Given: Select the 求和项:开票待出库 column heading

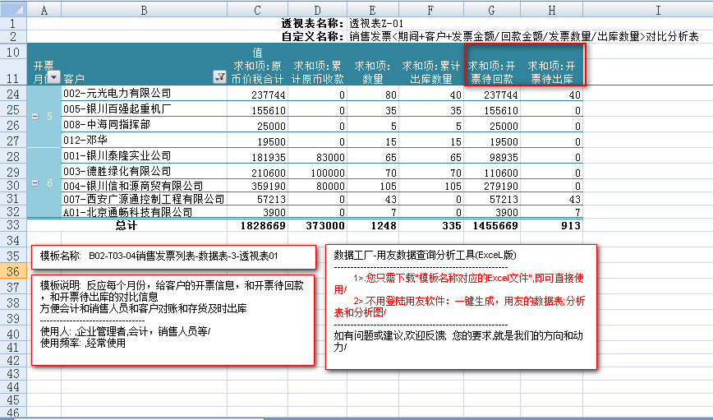Looking at the screenshot, I should point(550,72).
